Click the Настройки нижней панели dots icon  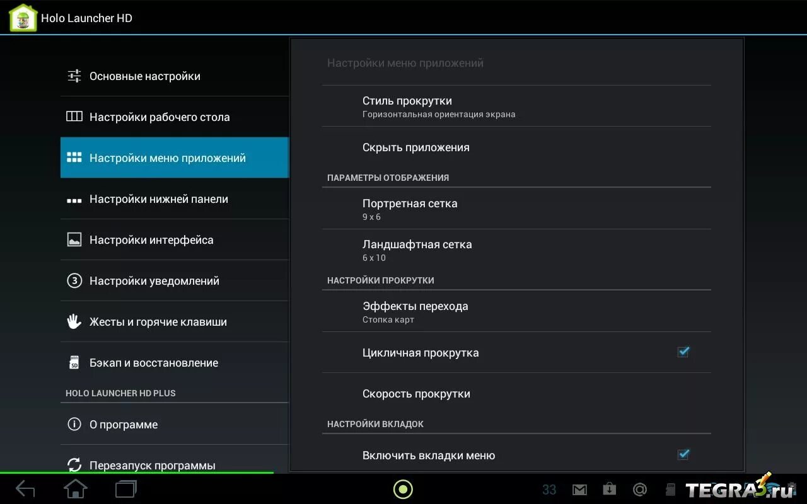coord(74,200)
